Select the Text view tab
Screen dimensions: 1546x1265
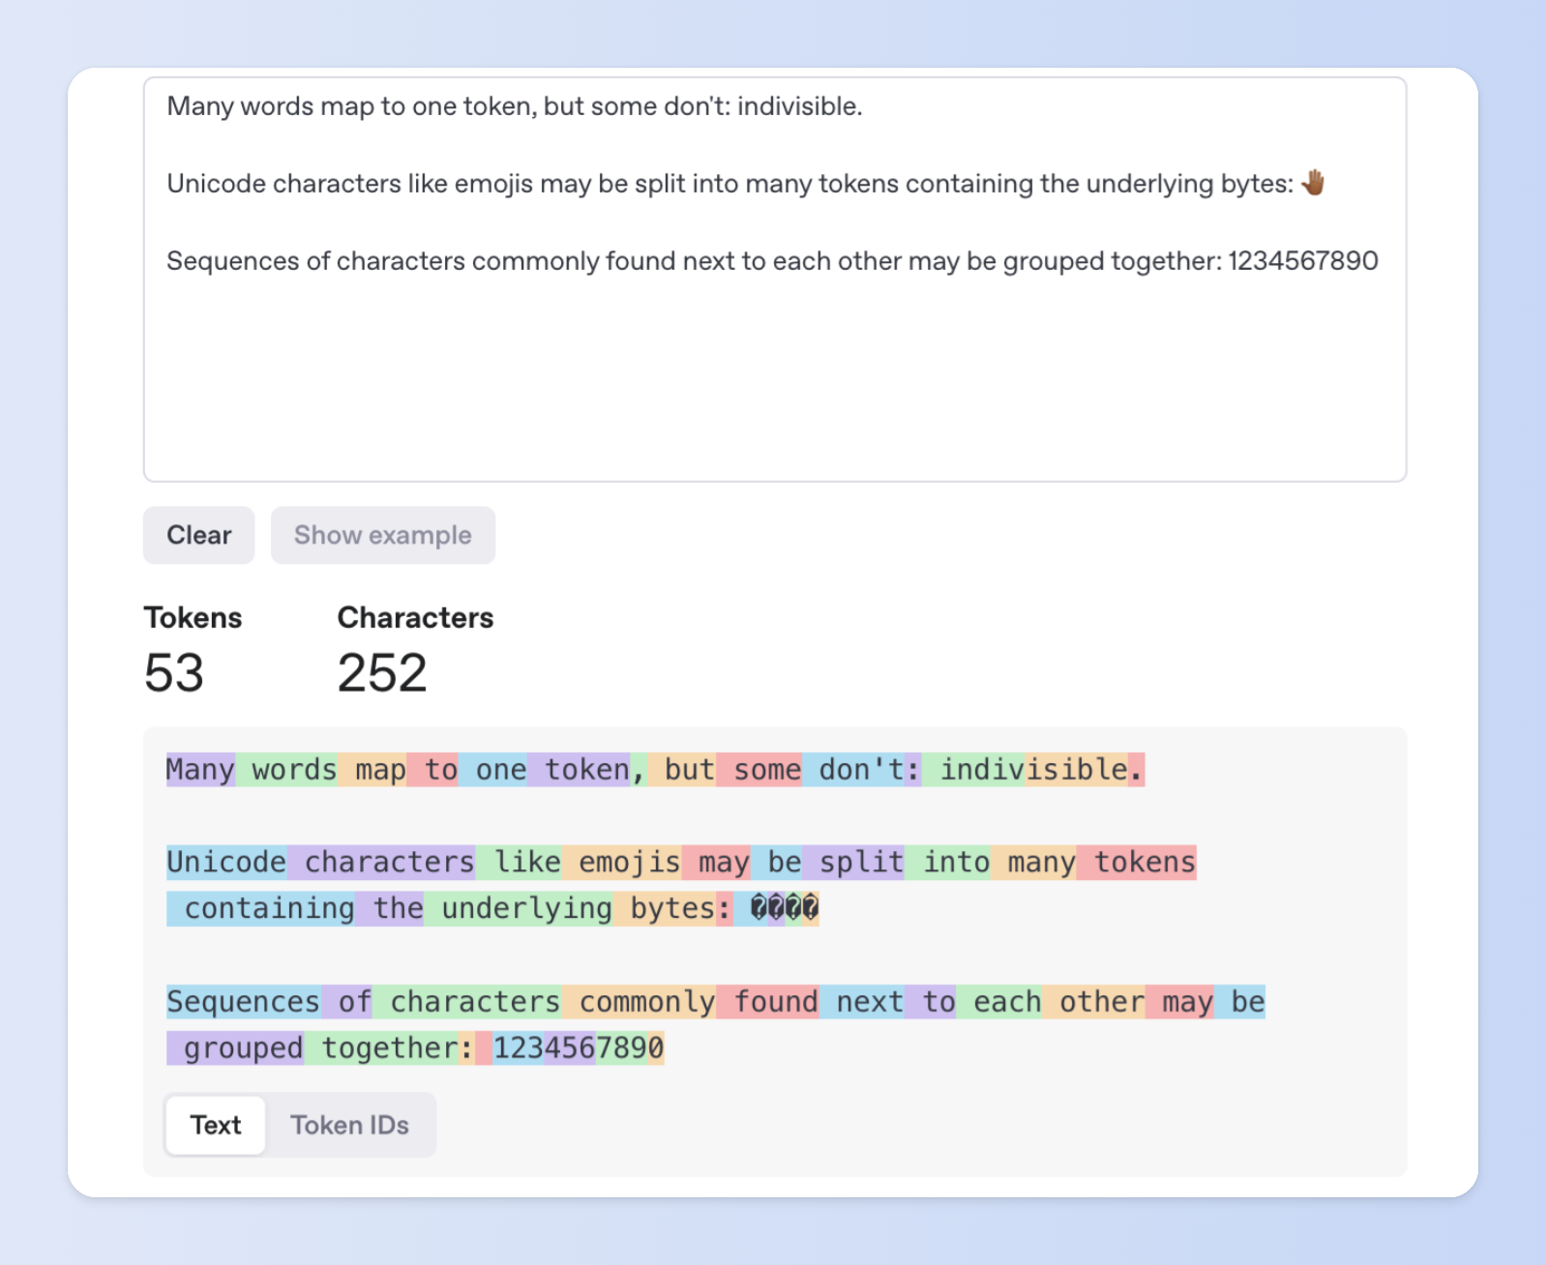(x=215, y=1125)
